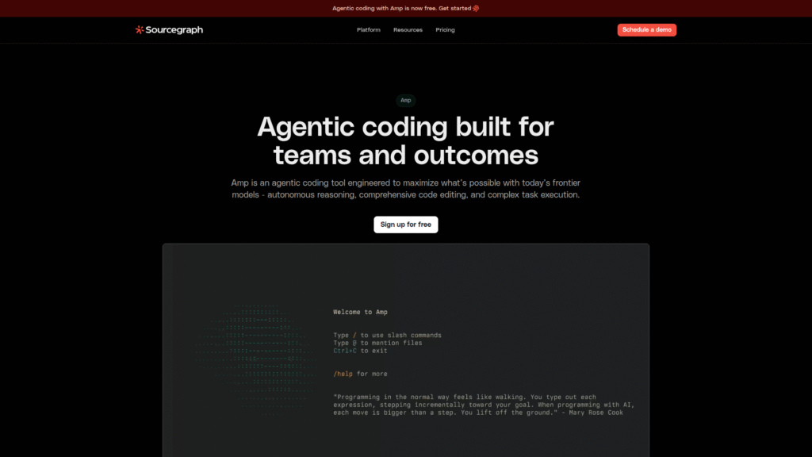Select the Amp badge above the headline

tap(405, 100)
